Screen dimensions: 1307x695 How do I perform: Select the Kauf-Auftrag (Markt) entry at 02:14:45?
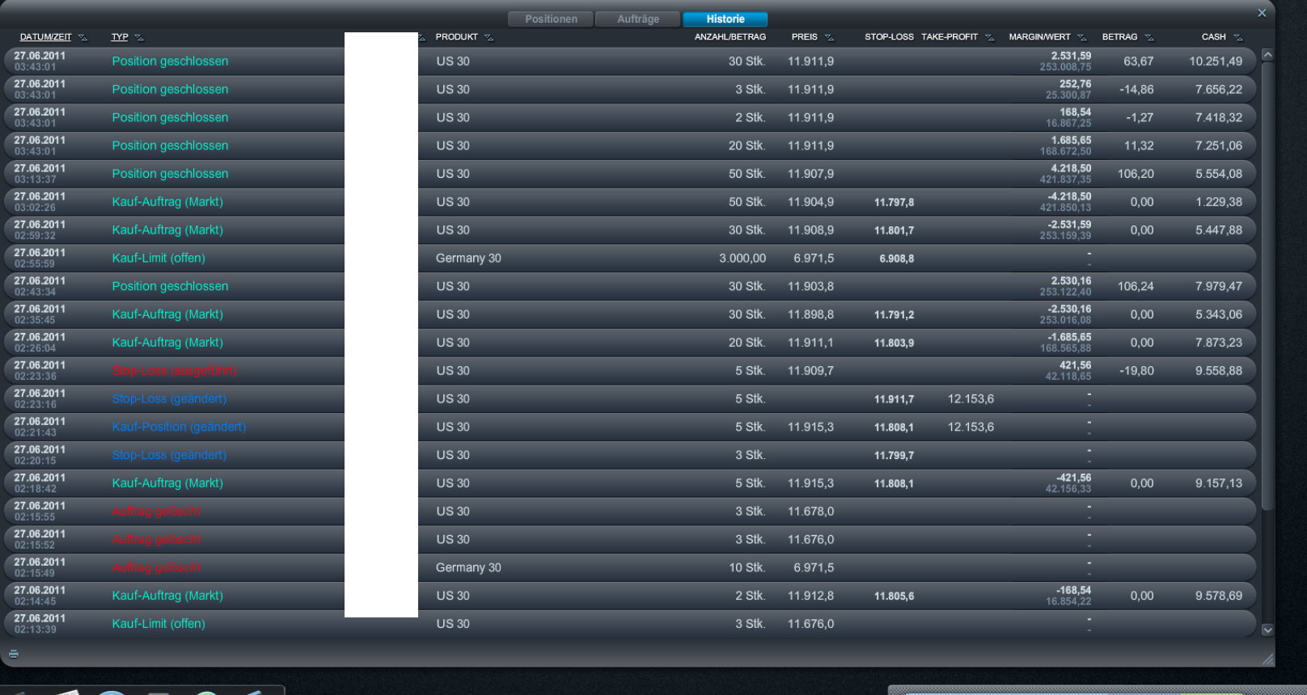click(629, 596)
